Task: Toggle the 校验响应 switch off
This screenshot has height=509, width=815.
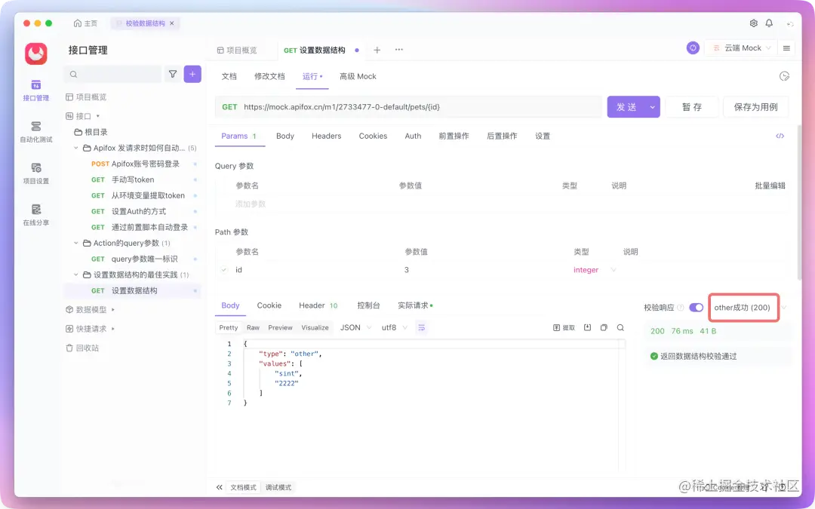Action: click(696, 308)
